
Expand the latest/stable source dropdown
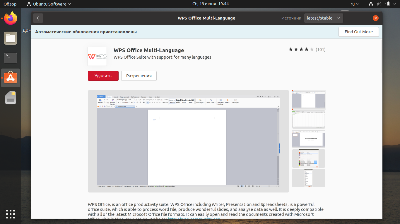click(x=324, y=18)
